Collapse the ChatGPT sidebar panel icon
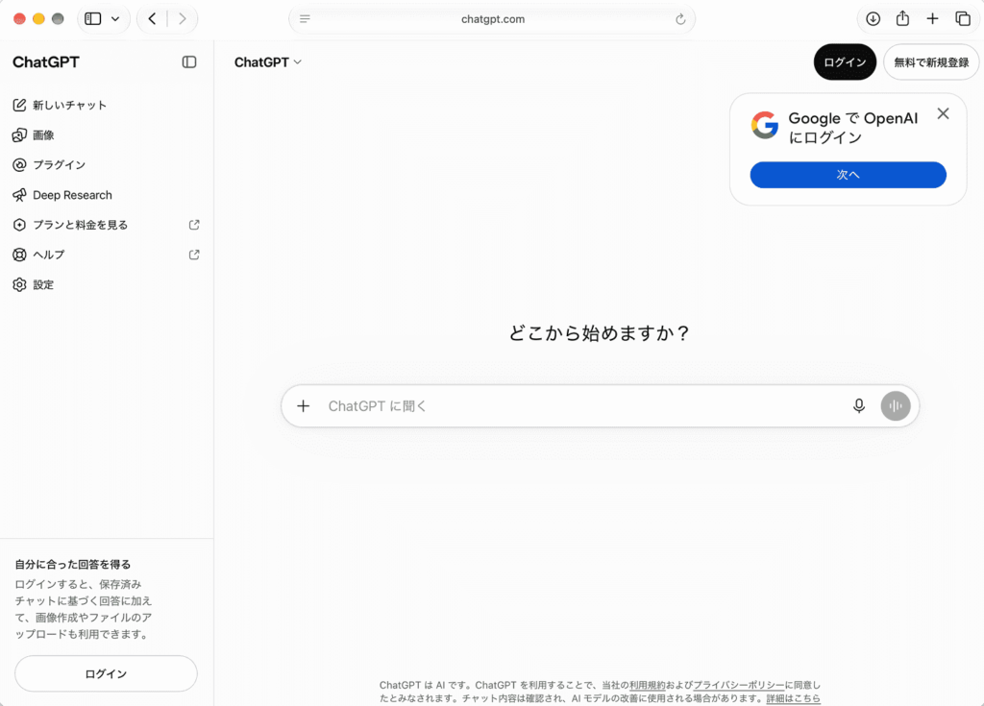 [x=189, y=62]
